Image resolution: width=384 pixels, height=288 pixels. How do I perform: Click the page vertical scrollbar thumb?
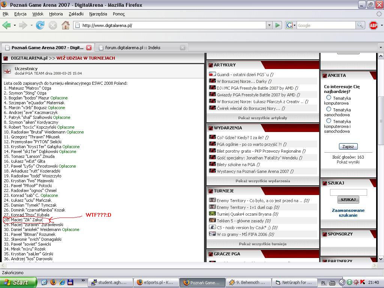(x=381, y=121)
